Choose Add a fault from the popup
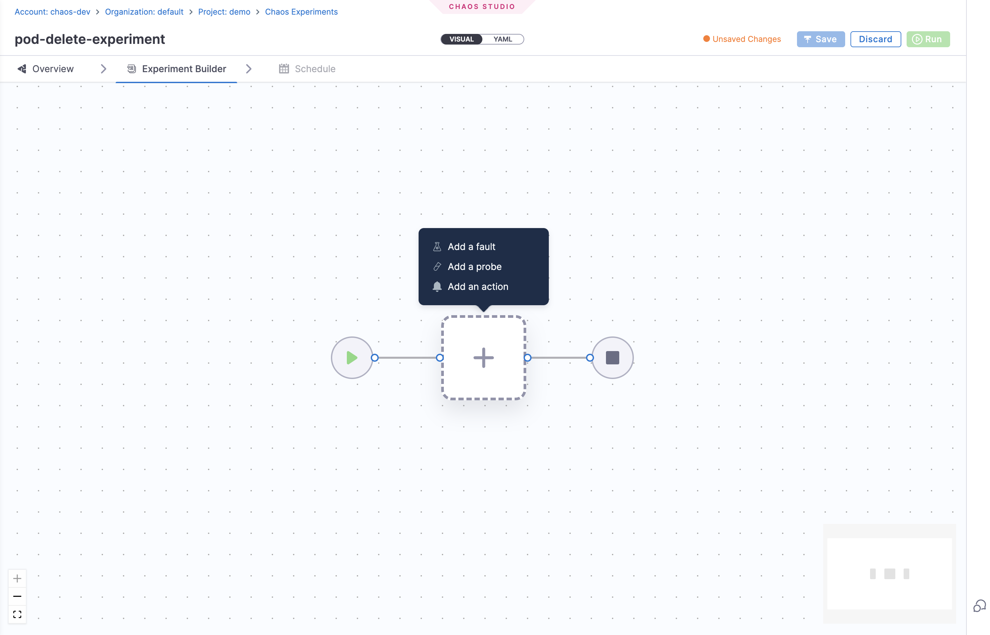Viewport: 990px width, 635px height. click(471, 246)
